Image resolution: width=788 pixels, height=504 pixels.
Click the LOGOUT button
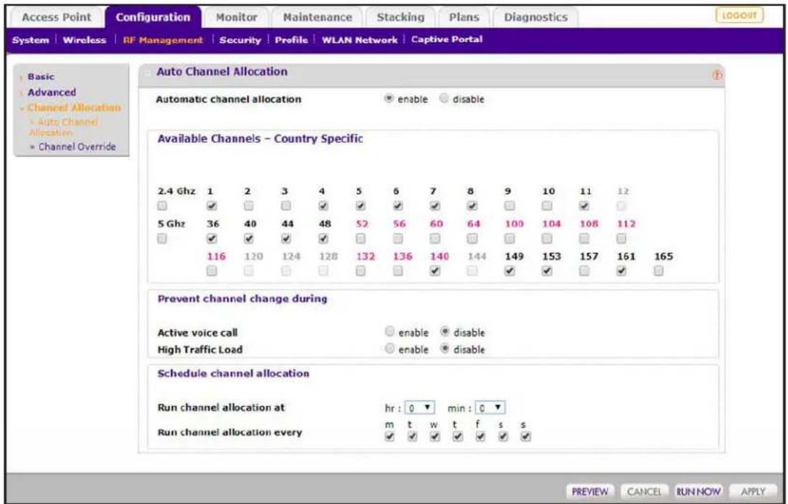pos(739,16)
